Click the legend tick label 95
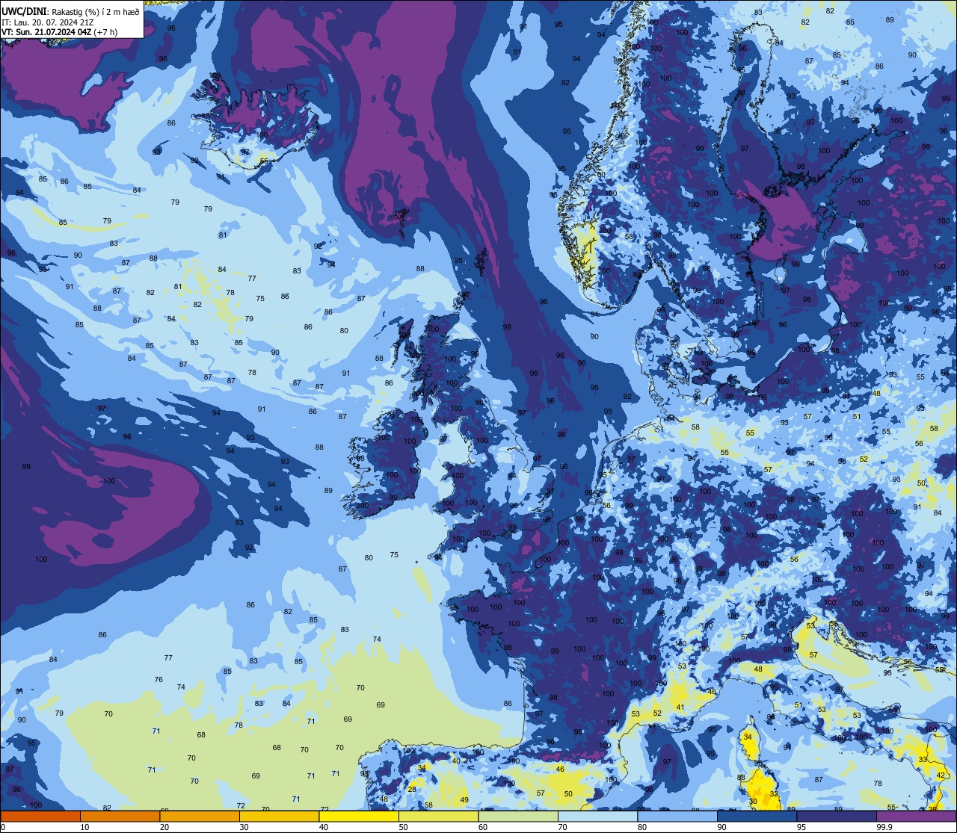Image resolution: width=957 pixels, height=833 pixels. (x=801, y=827)
